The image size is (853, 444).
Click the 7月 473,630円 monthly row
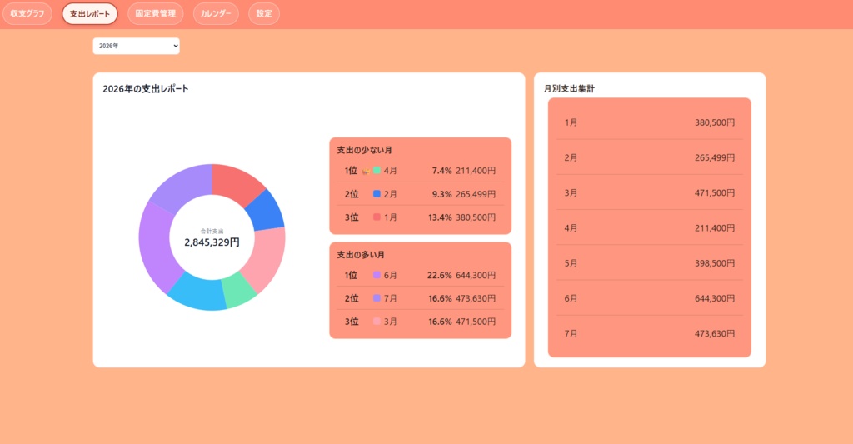point(650,333)
